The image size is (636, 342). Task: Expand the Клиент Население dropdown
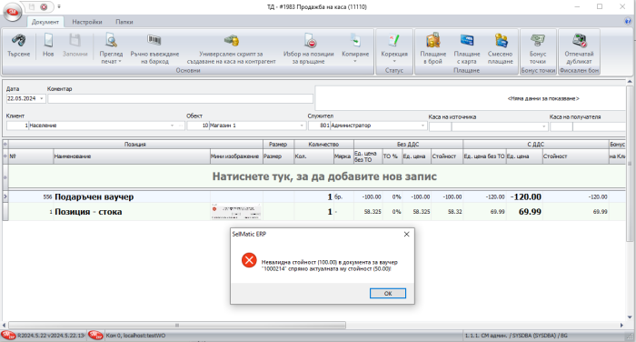pyautogui.click(x=172, y=126)
